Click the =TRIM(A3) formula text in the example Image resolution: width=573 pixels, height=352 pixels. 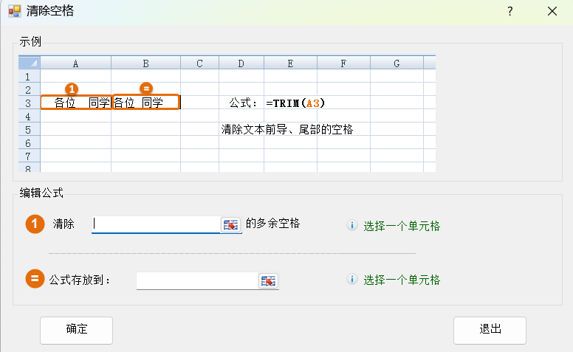(295, 103)
